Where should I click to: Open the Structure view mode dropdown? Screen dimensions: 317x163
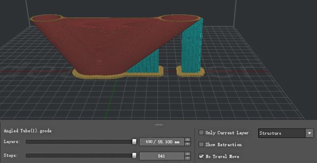pos(286,133)
